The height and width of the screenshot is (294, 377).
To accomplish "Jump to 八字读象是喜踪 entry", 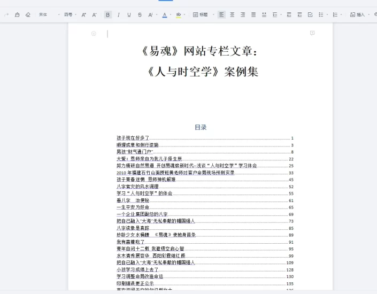I will pyautogui.click(x=134, y=228).
